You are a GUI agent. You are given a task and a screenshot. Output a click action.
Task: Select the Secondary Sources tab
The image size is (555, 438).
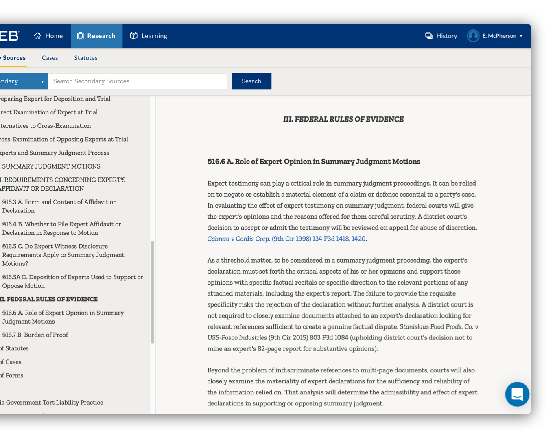[13, 58]
